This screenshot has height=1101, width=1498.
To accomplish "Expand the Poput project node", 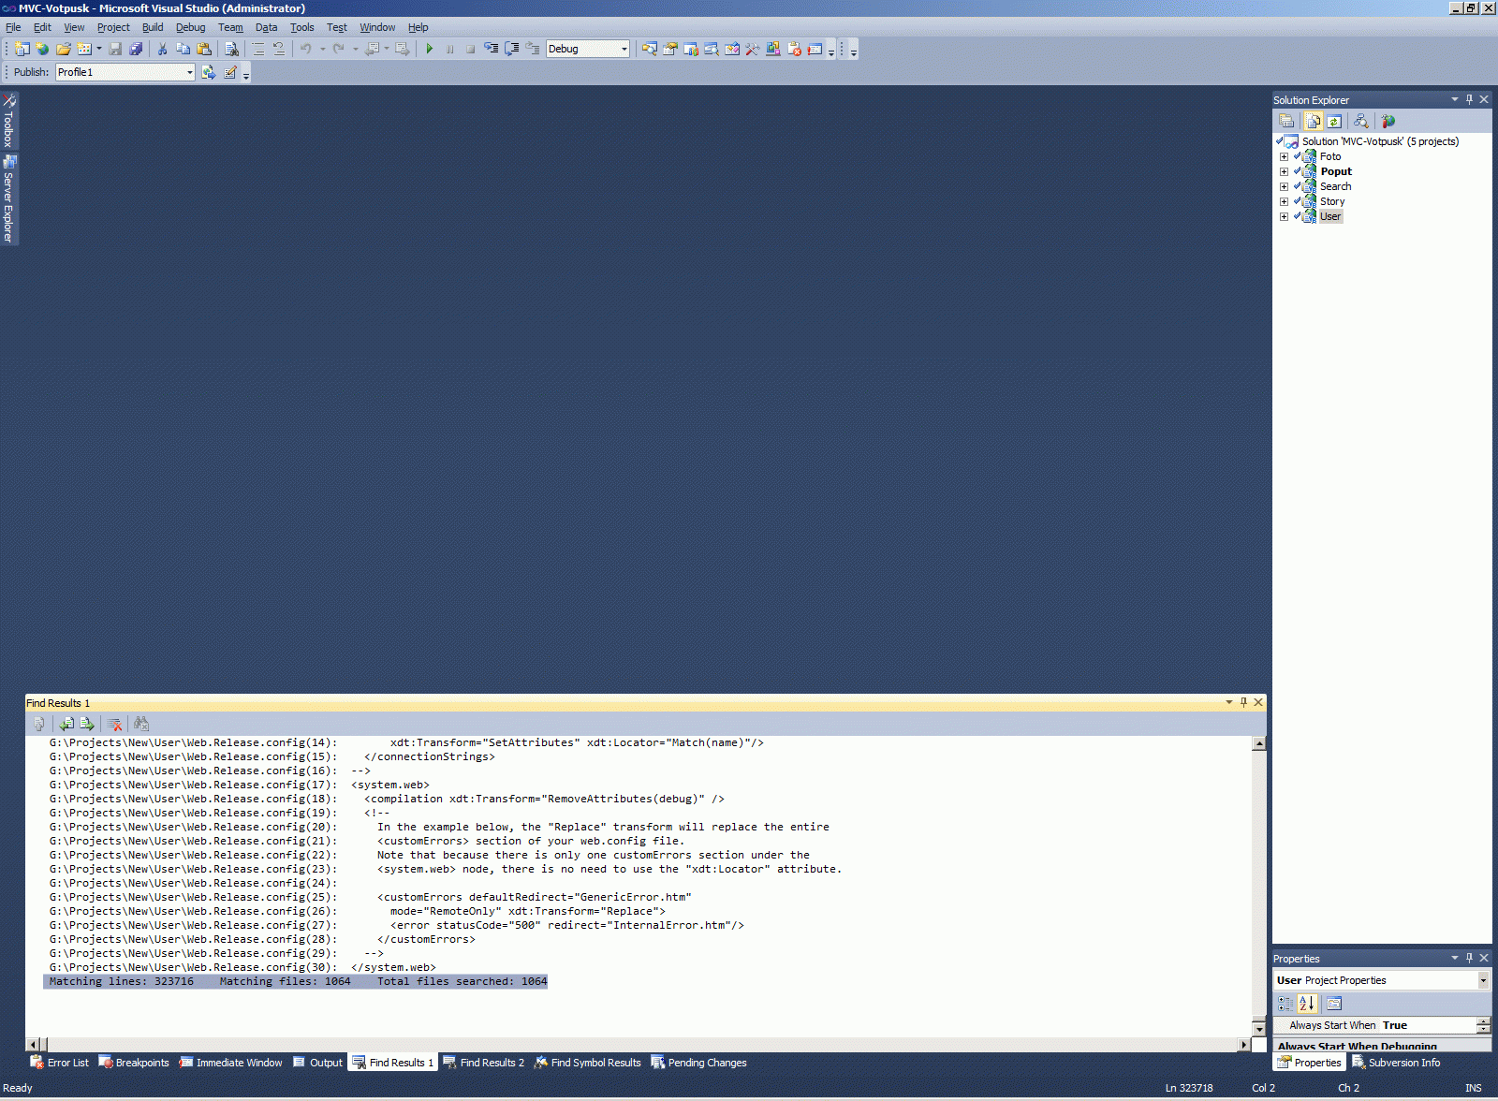I will (x=1284, y=171).
